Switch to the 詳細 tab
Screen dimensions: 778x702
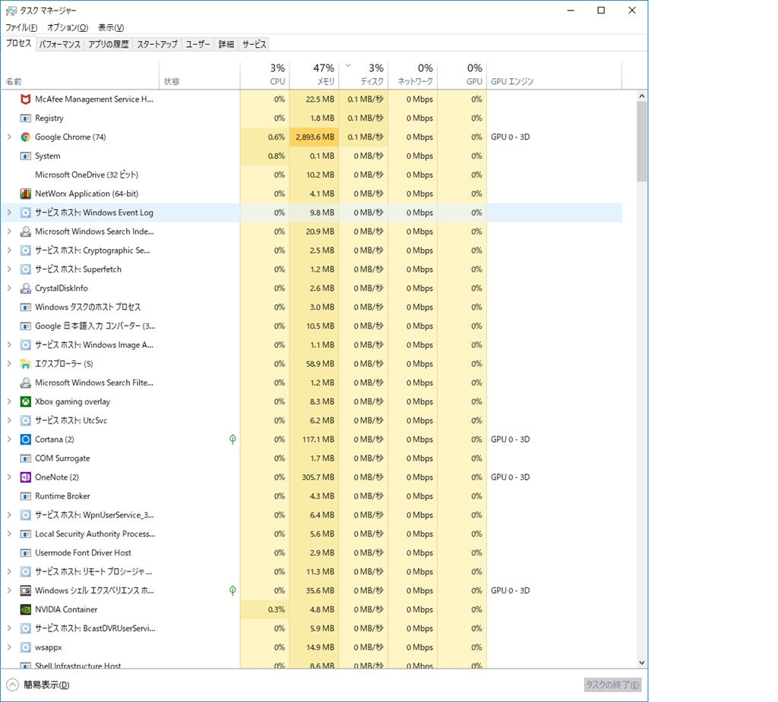click(226, 45)
